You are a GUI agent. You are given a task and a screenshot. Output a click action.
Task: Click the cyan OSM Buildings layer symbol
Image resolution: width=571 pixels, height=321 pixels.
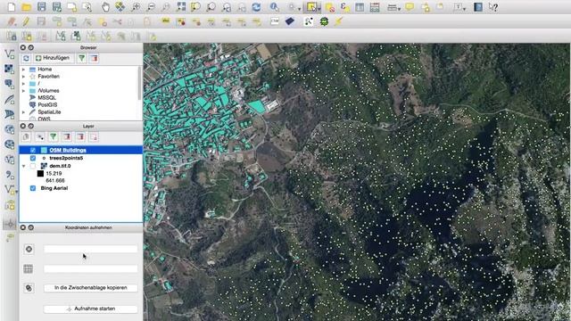(x=44, y=150)
